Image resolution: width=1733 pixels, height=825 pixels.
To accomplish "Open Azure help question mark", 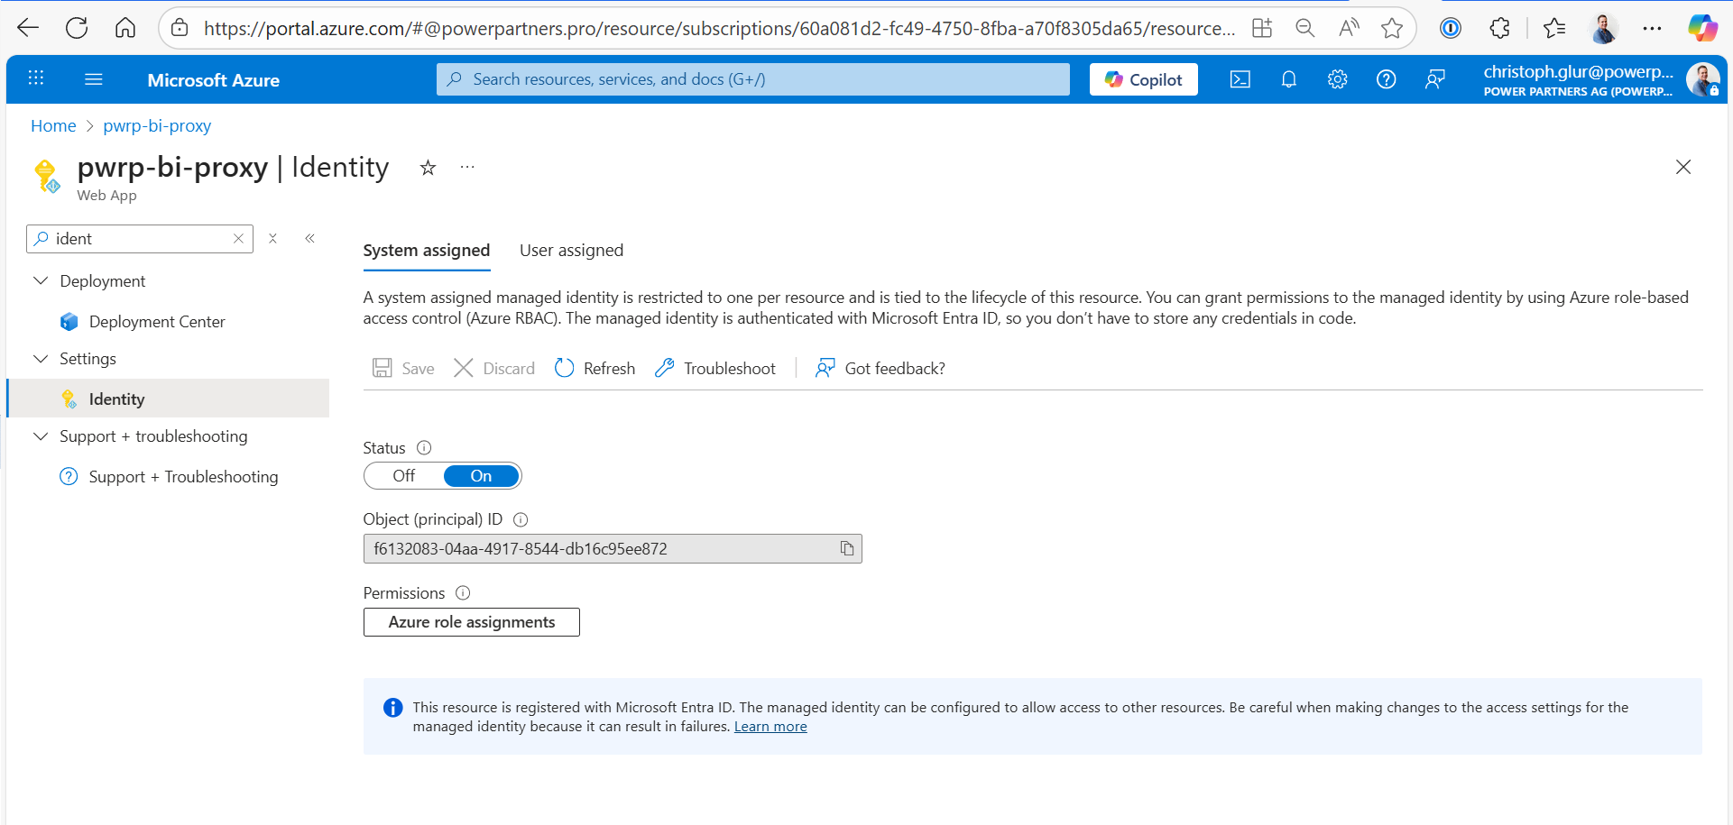I will tap(1387, 79).
